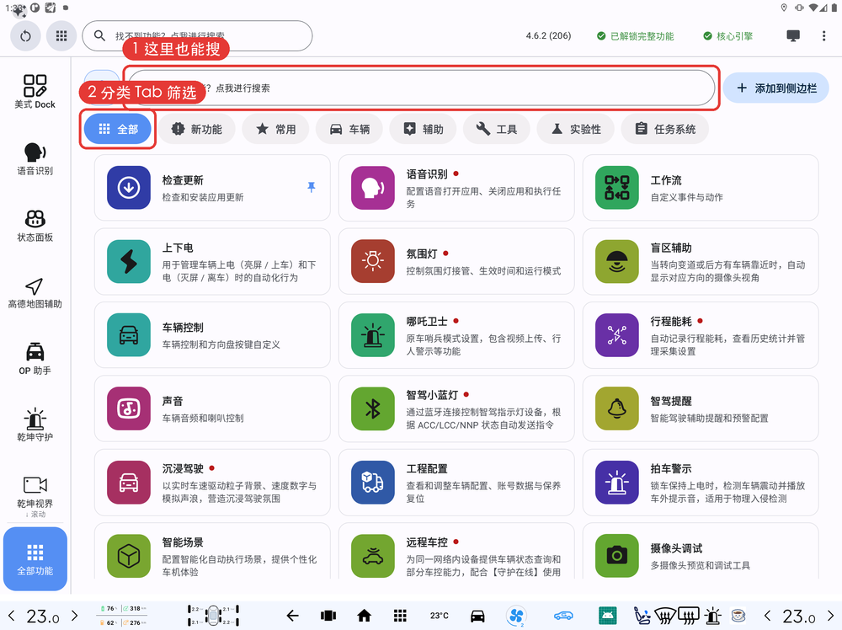Open the 拍车警示 siren icon
Image resolution: width=842 pixels, height=630 pixels.
click(x=617, y=483)
